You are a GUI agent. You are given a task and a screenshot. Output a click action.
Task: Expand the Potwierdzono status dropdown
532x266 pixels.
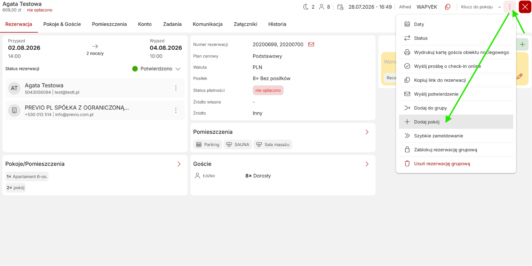tap(157, 69)
